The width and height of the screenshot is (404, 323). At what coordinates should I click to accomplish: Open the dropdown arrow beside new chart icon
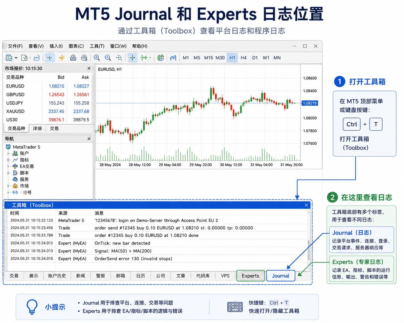pos(16,58)
